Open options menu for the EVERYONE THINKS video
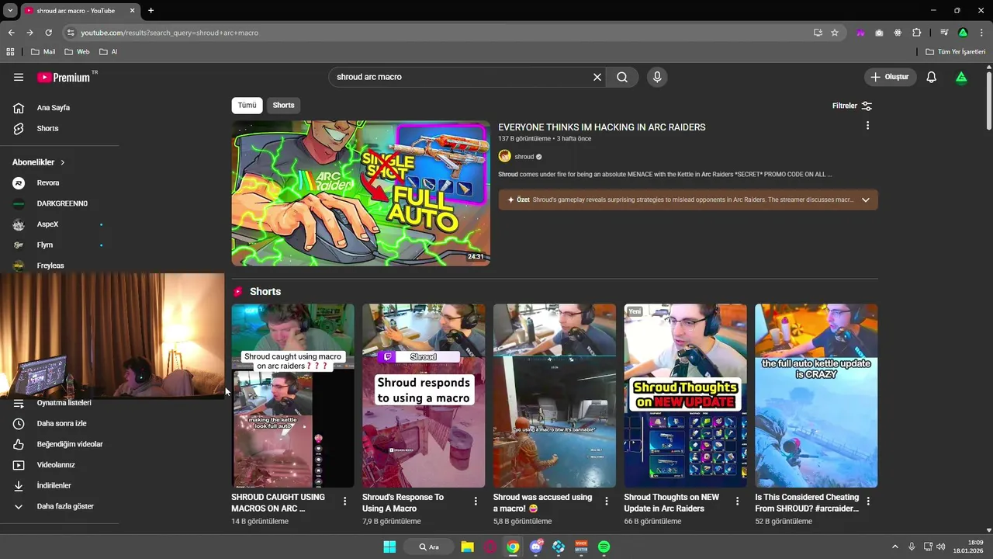 point(867,126)
